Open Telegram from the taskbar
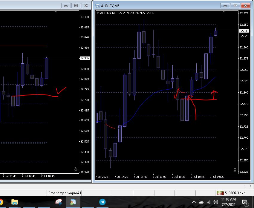 [x=102, y=202]
